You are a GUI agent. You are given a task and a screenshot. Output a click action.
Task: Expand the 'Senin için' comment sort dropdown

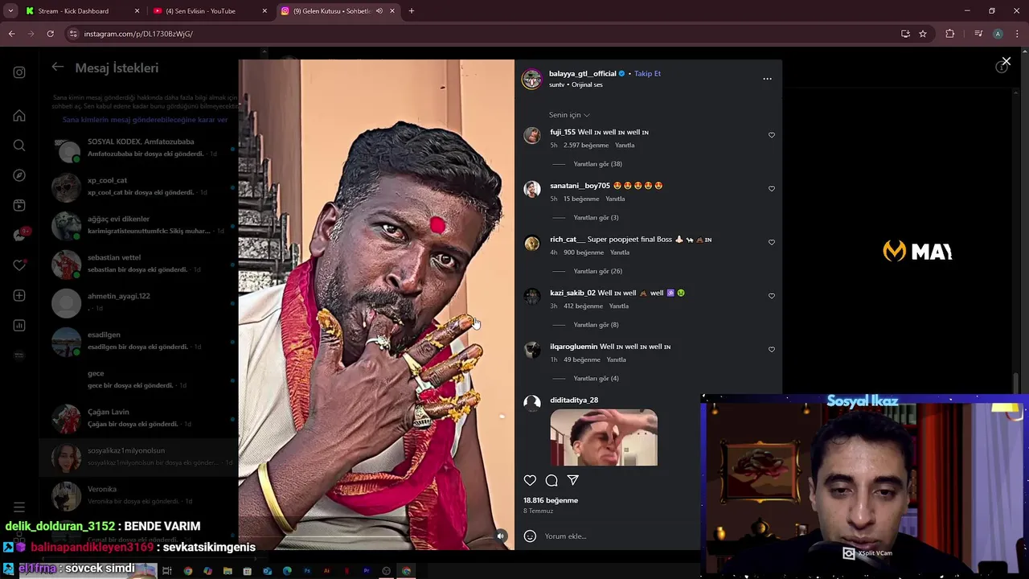569,115
